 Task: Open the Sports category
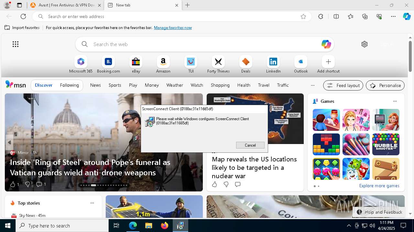point(115,85)
